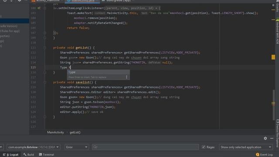Click the savelist method name in code

pos(82,82)
